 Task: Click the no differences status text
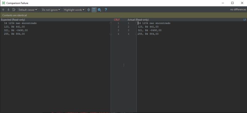click(x=238, y=10)
